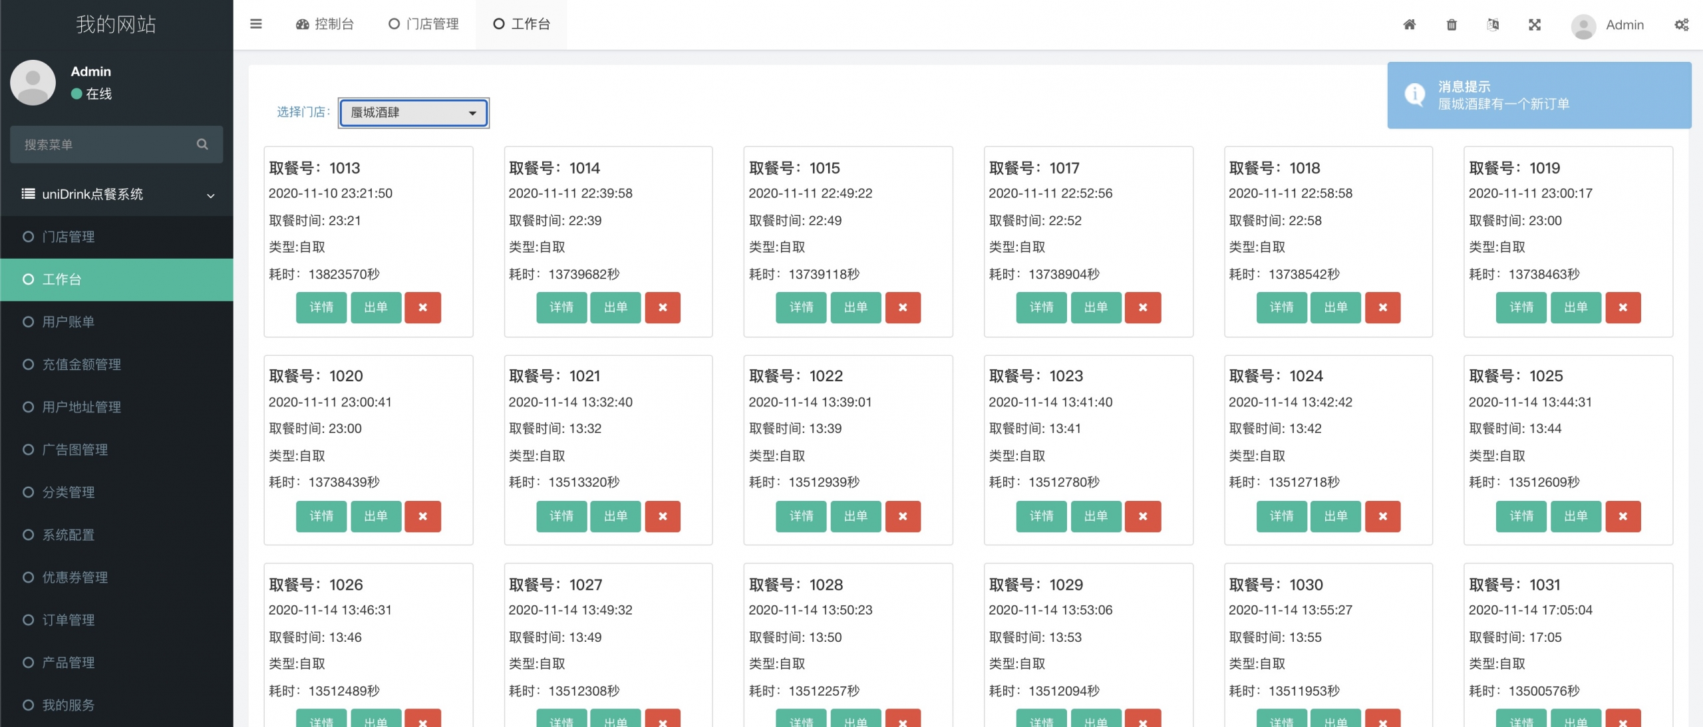
Task: Open the 选择门店 store dropdown
Action: 414,112
